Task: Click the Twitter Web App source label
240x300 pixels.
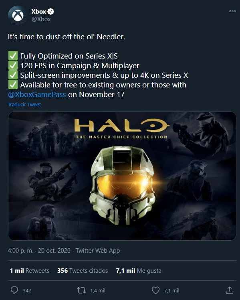Action: point(98,250)
